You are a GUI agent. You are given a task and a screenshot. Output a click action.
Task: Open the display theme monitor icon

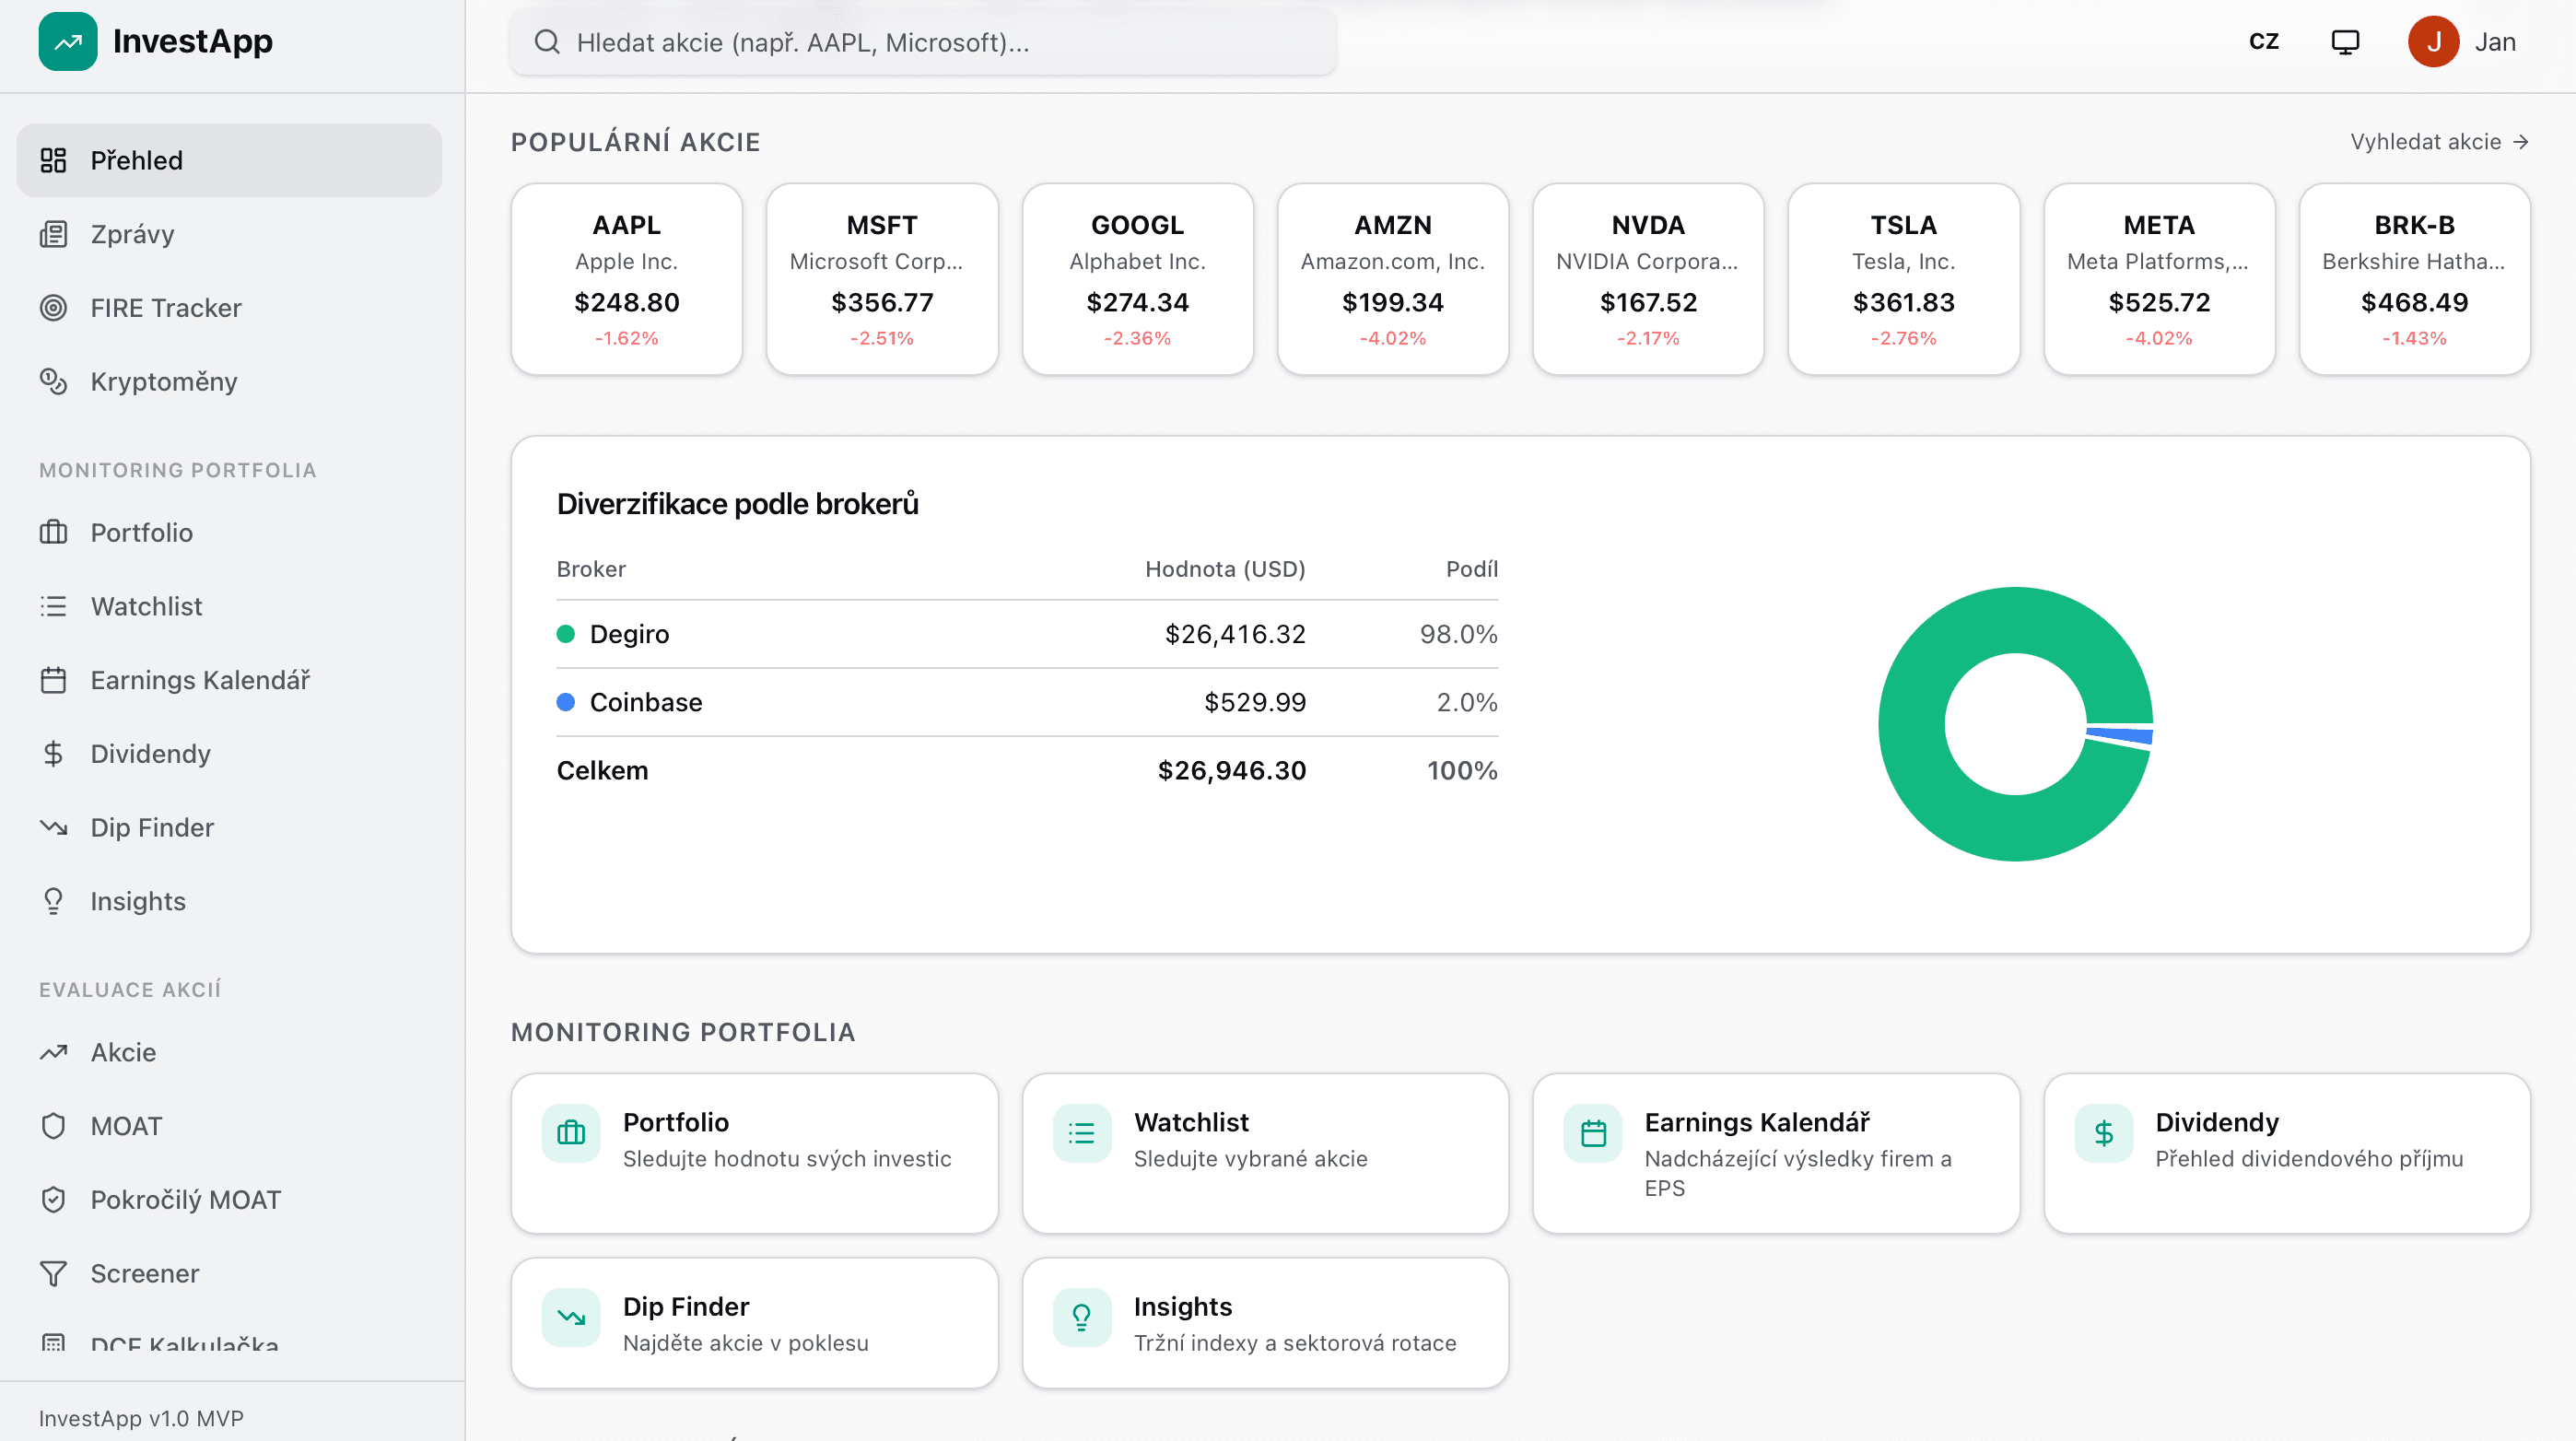click(2345, 42)
